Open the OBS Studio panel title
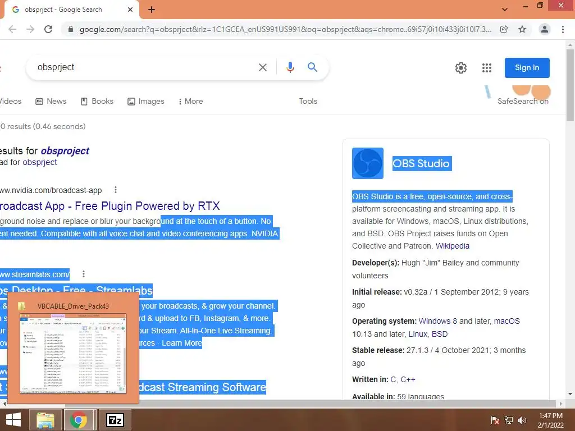The image size is (575, 431). (421, 163)
